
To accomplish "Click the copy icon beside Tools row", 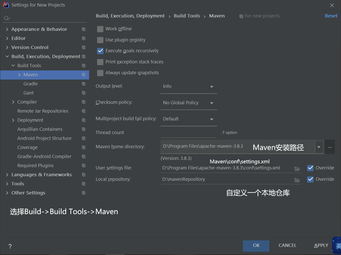I will pyautogui.click(x=84, y=184).
